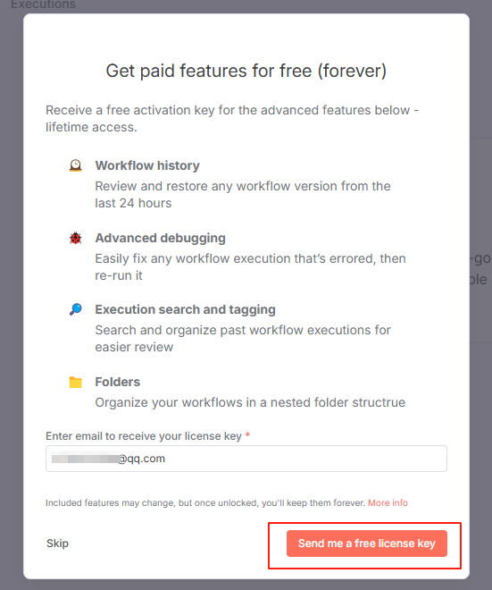The image size is (492, 590).
Task: Click the 'Included features may change' disclaimer
Action: coord(205,503)
